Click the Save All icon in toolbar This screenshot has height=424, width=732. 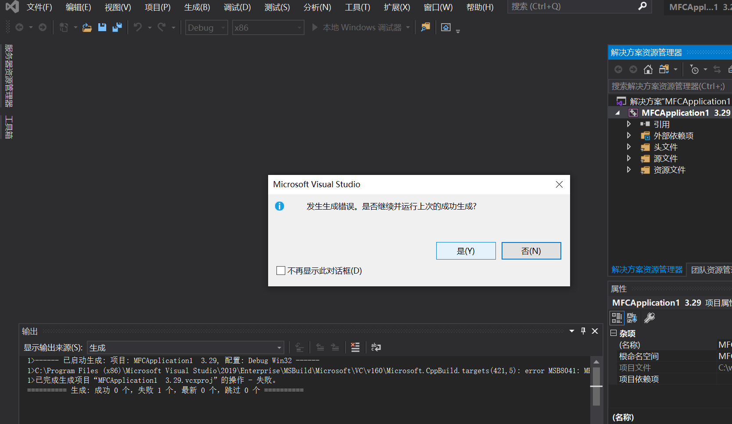(x=116, y=27)
